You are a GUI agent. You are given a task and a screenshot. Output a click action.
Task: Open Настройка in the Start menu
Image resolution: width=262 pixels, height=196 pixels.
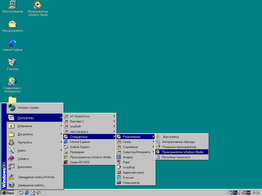coord(35,142)
